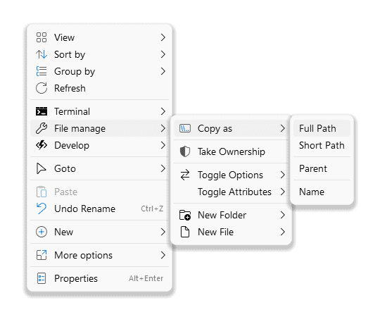
Task: Click the Properties sheet icon
Action: click(42, 278)
